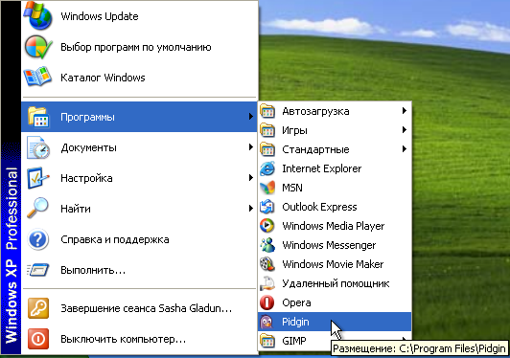Click the Internet Explorer icon

tap(267, 168)
